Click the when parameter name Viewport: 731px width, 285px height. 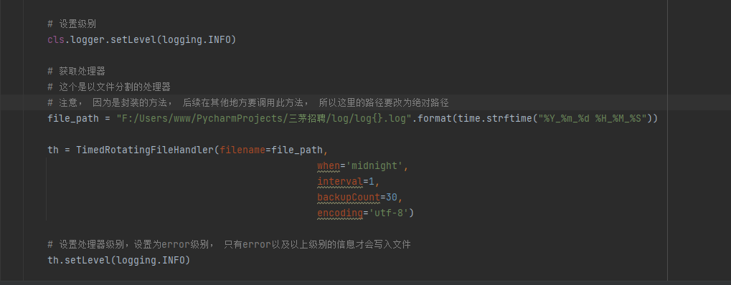point(329,166)
